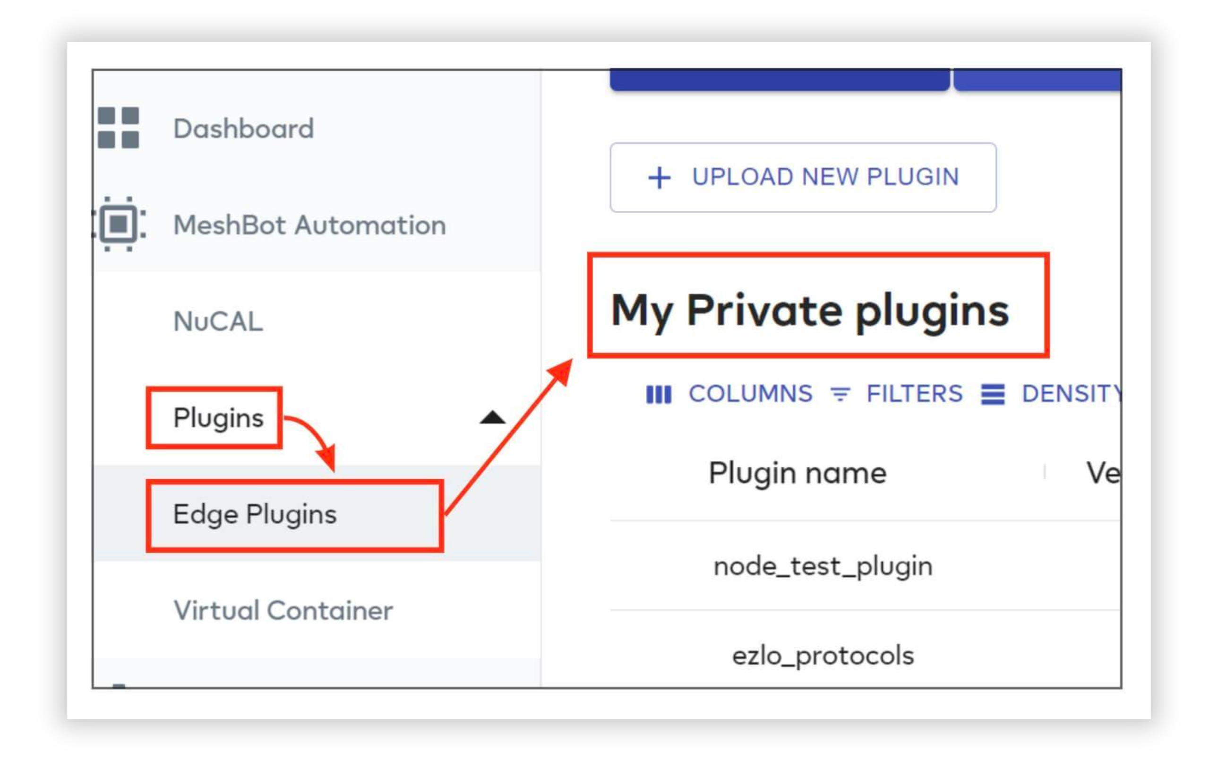Click UPLOAD NEW PLUGIN button

[x=803, y=178]
